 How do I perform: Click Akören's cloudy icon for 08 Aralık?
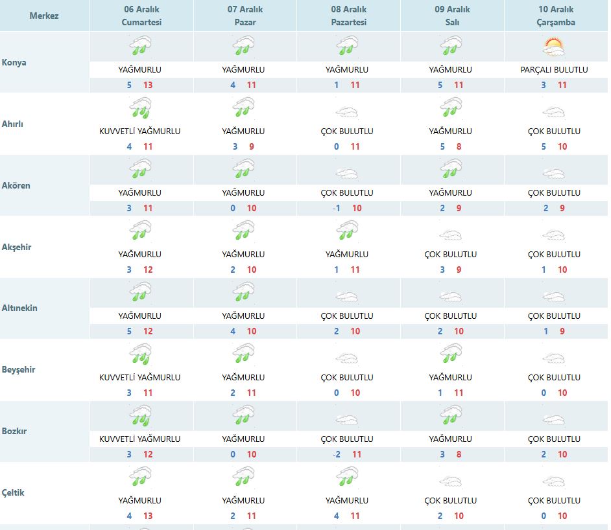click(347, 173)
